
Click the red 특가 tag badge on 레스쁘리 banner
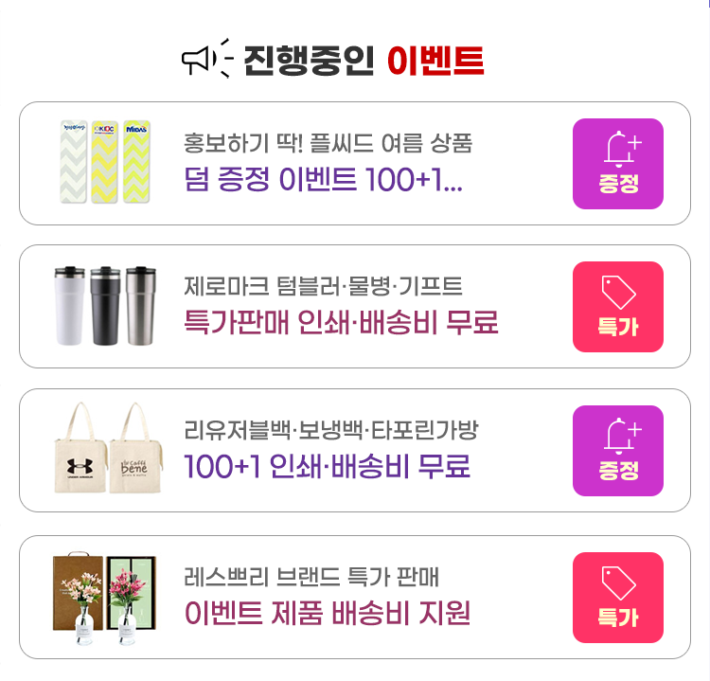[617, 598]
